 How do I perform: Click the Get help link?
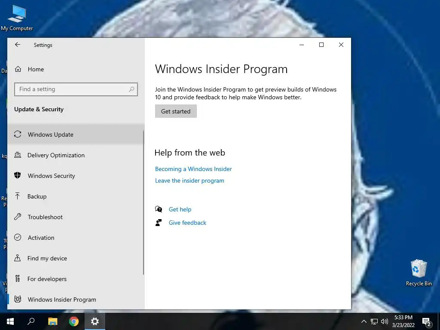180,209
